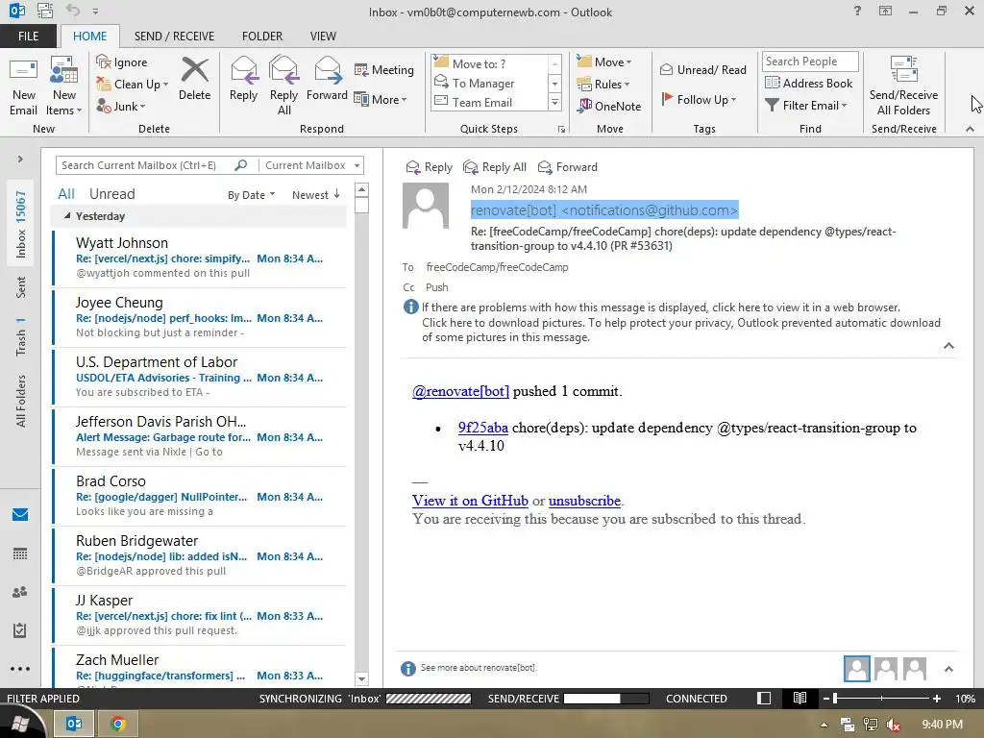Open the Junk dropdown

(x=121, y=106)
